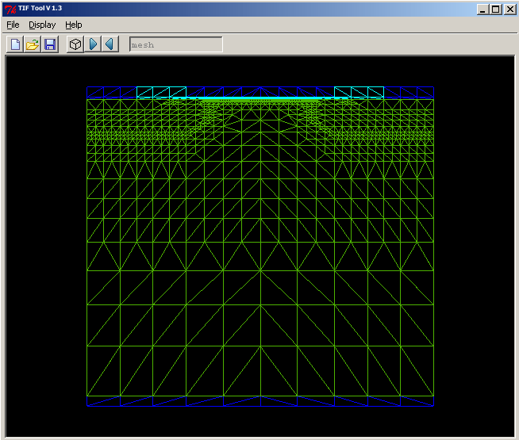Viewport: 519px width, 440px height.
Task: Open the File menu
Action: click(x=13, y=25)
